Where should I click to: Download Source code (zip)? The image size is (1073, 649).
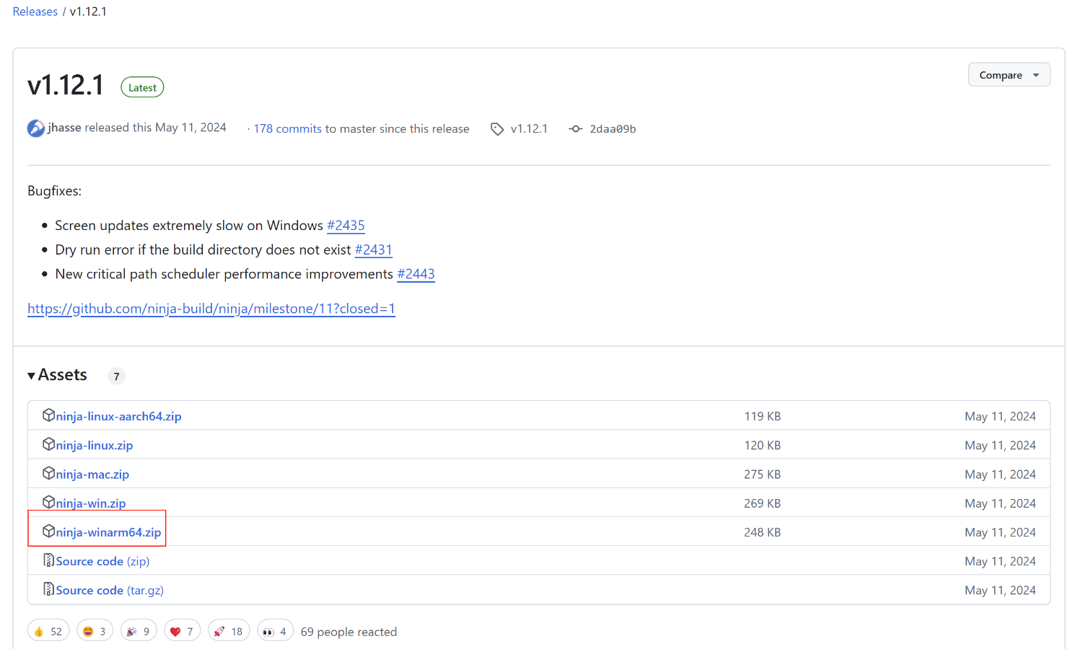click(x=102, y=561)
